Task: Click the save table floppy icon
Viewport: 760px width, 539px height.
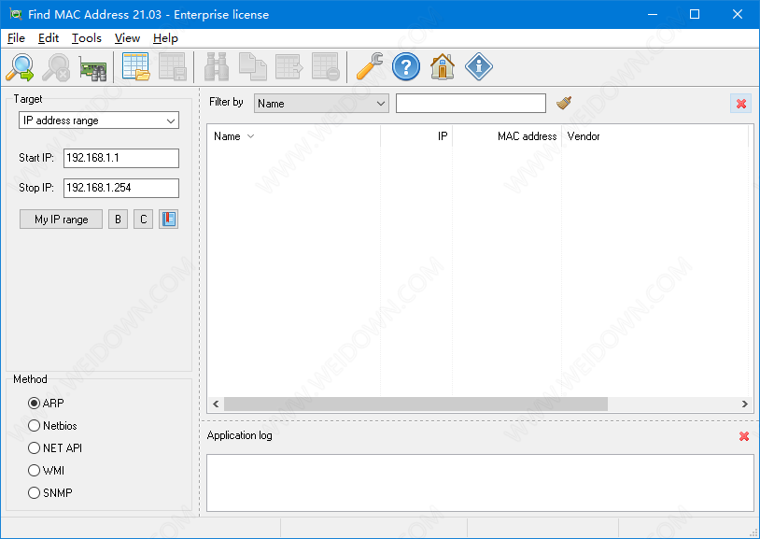Action: click(173, 67)
